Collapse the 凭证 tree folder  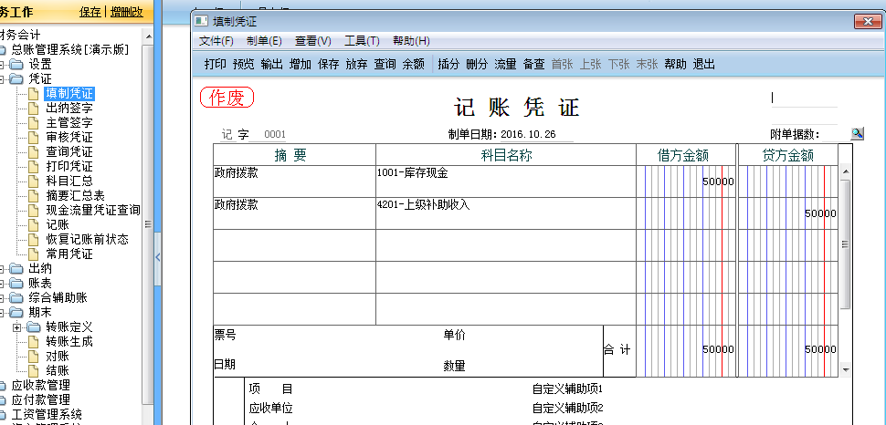(x=4, y=79)
